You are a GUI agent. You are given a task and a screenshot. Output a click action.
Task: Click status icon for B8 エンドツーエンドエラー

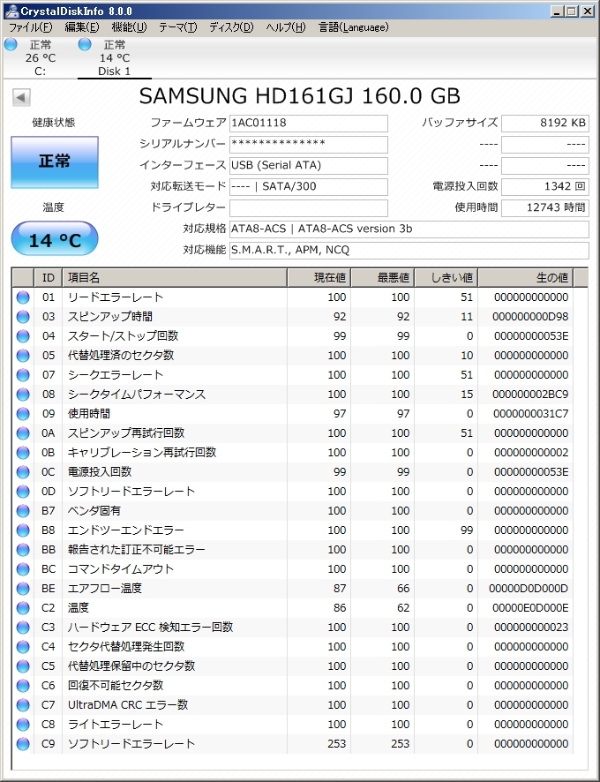tap(23, 530)
